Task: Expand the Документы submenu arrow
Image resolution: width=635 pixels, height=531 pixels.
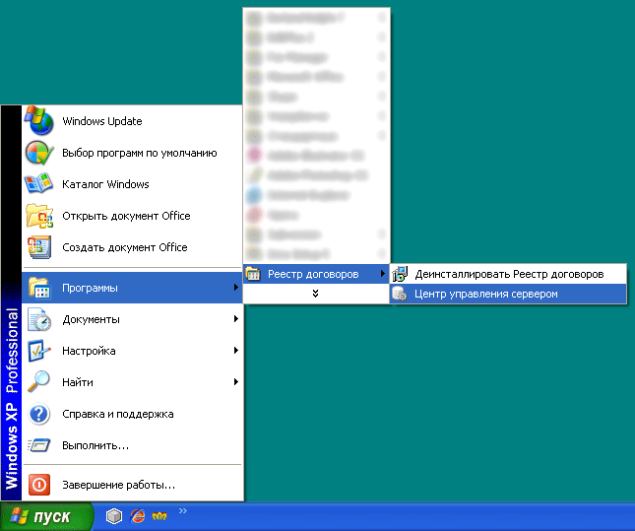Action: tap(235, 319)
